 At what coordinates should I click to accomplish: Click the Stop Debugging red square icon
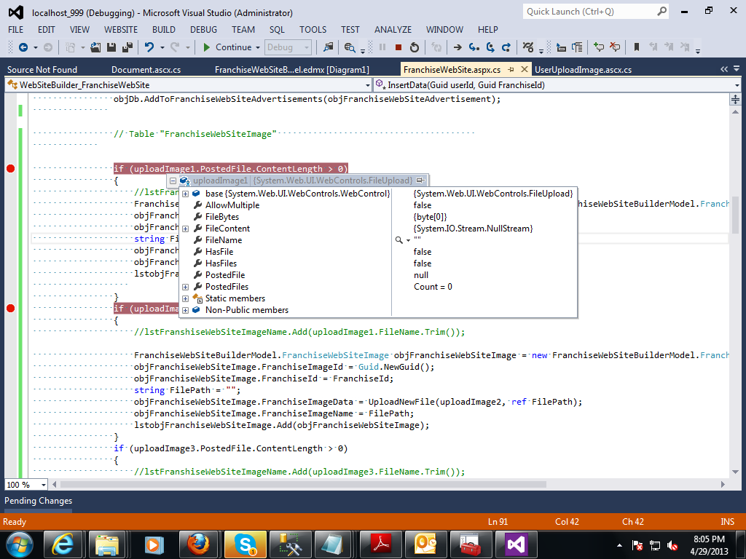pyautogui.click(x=398, y=48)
